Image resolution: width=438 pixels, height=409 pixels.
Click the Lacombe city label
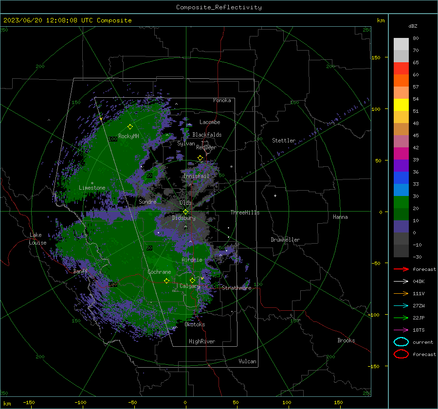(x=210, y=122)
